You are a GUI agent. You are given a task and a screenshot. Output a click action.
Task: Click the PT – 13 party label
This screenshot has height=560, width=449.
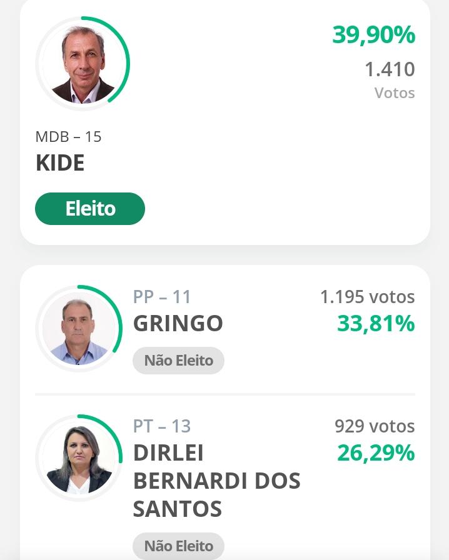coord(162,426)
